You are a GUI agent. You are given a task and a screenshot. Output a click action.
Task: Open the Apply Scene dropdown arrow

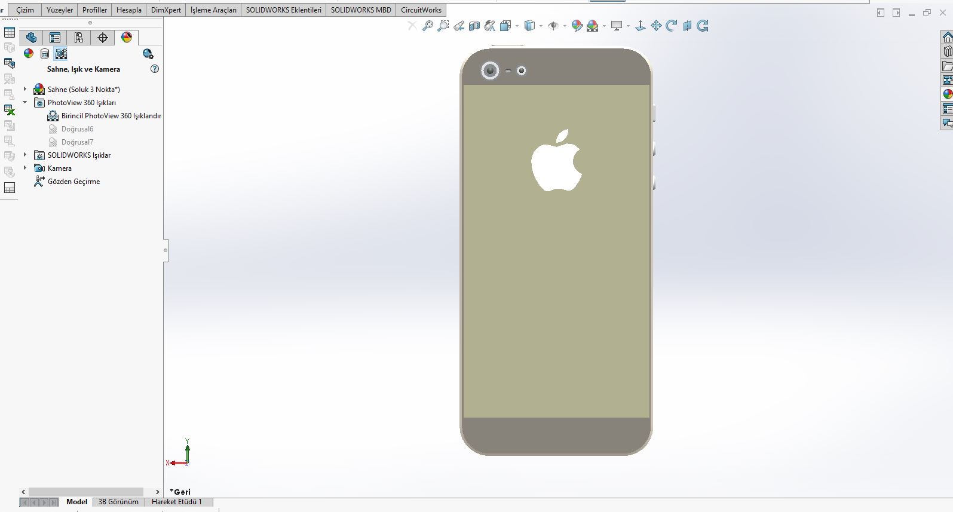point(604,26)
